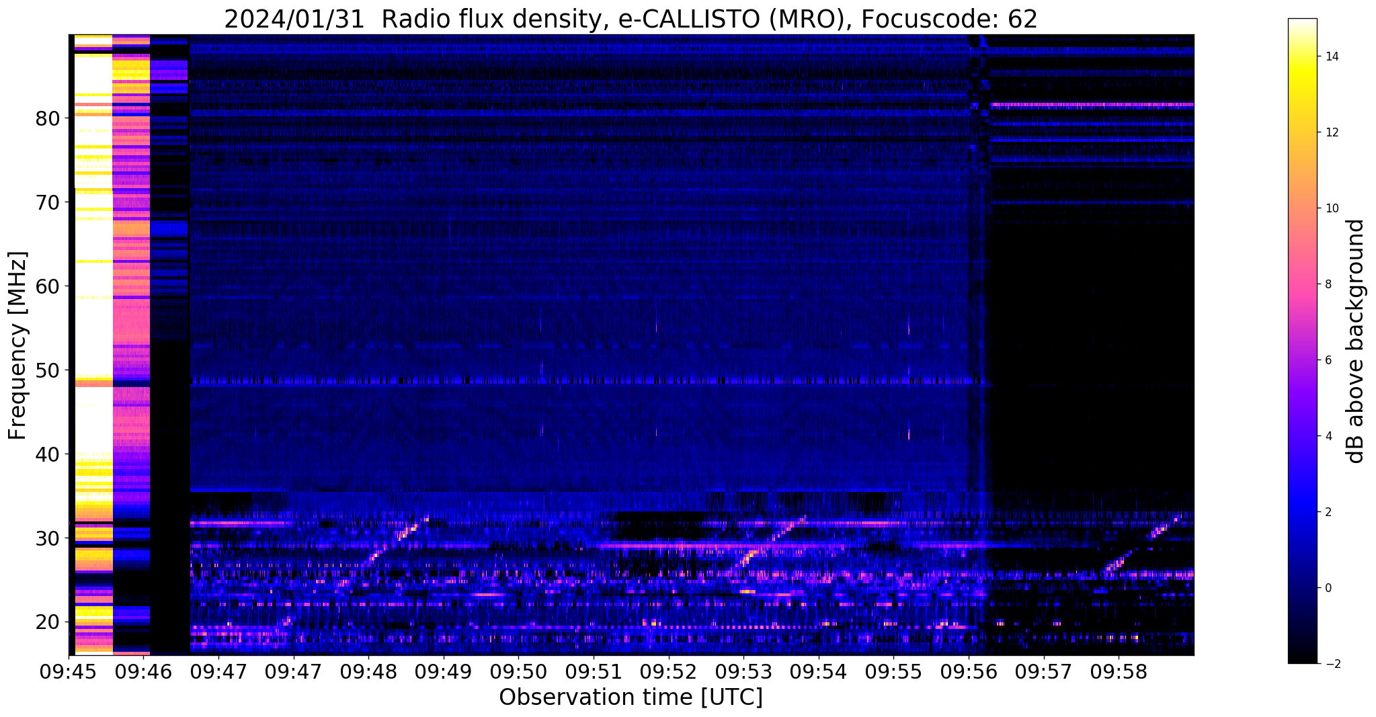The image size is (1376, 717).
Task: Click the 60 MHz frequency tick label
Action: (47, 286)
